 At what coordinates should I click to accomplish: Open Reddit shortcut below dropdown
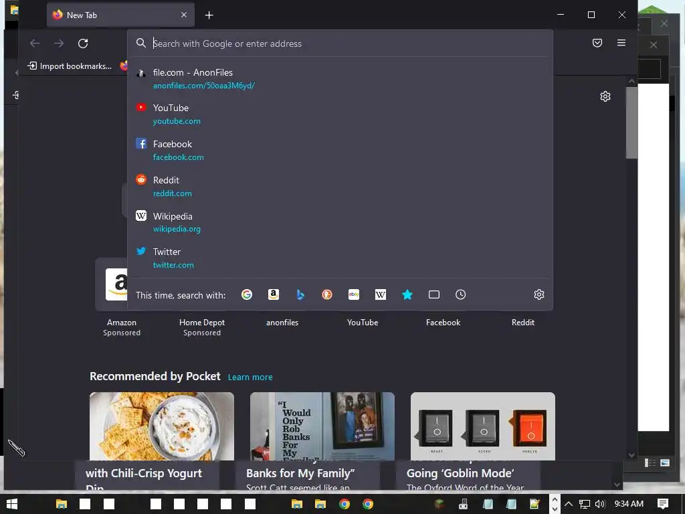click(523, 323)
